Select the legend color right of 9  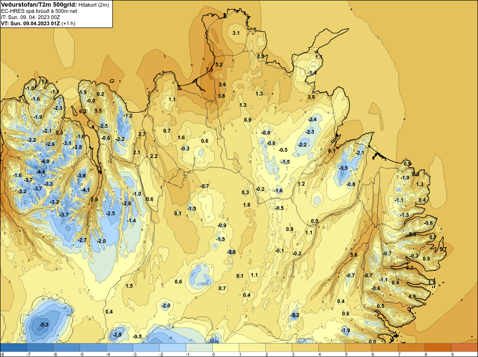pos(464,347)
